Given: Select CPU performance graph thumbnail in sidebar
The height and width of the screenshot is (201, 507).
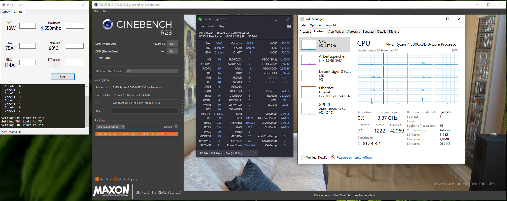Looking at the screenshot, I should pyautogui.click(x=309, y=45).
